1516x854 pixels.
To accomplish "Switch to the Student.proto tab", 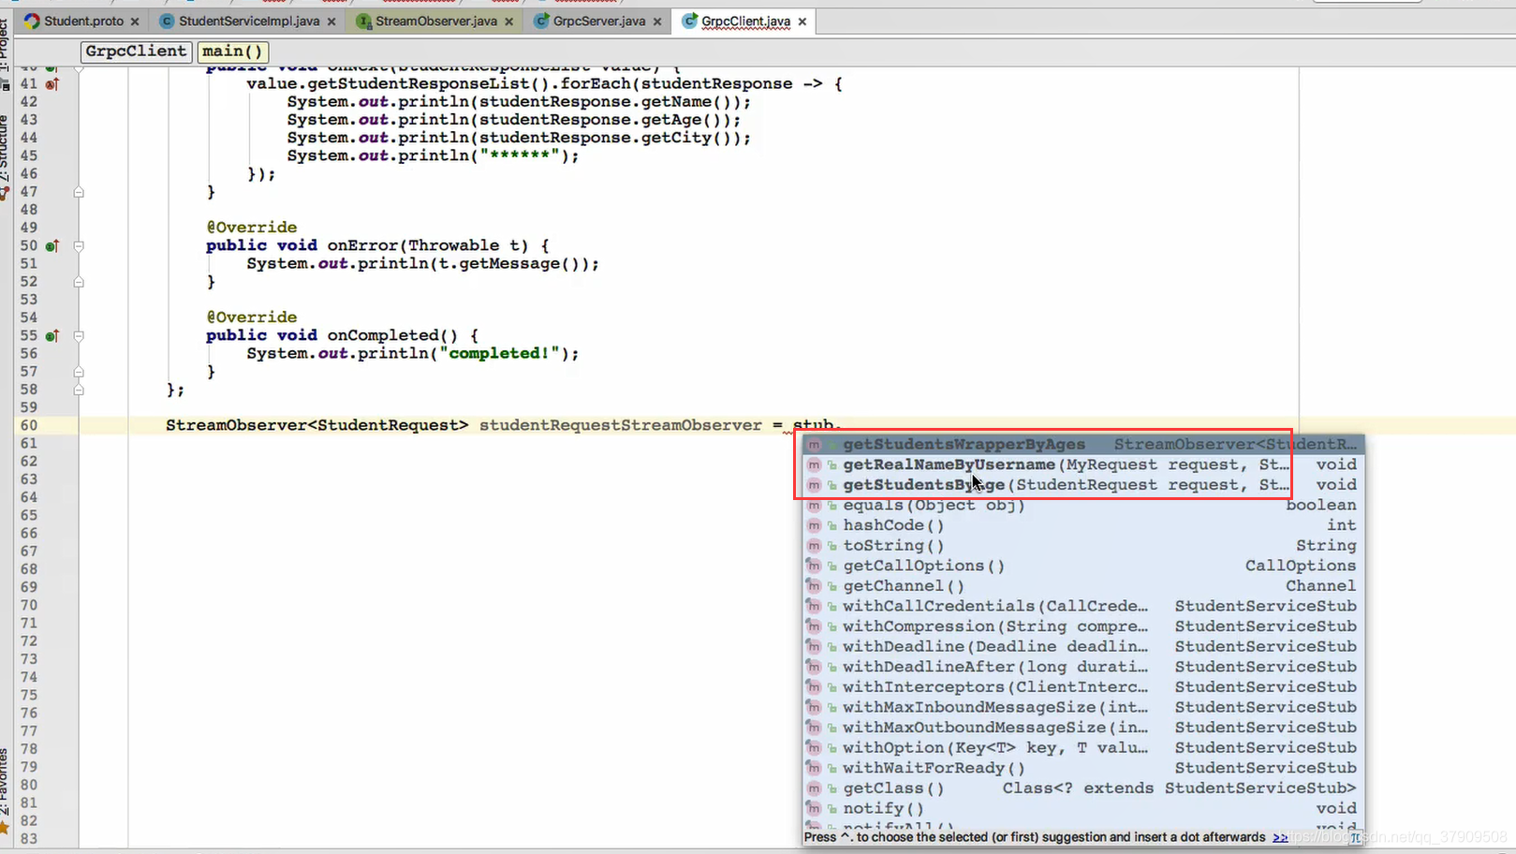I will click(83, 21).
